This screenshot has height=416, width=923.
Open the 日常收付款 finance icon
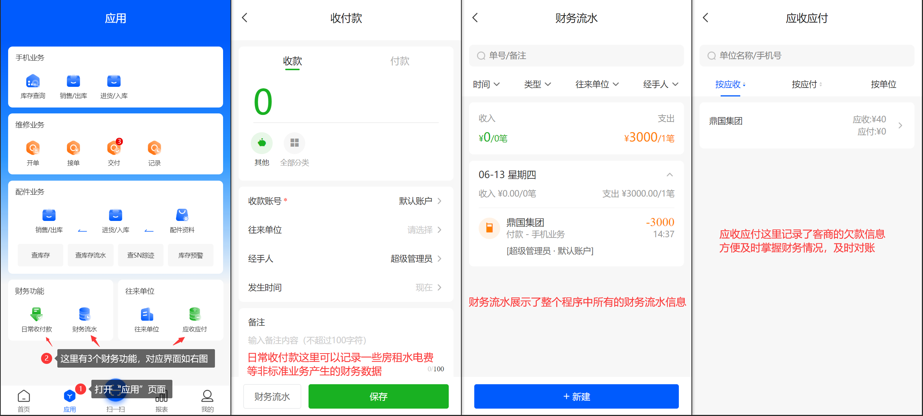pyautogui.click(x=37, y=315)
